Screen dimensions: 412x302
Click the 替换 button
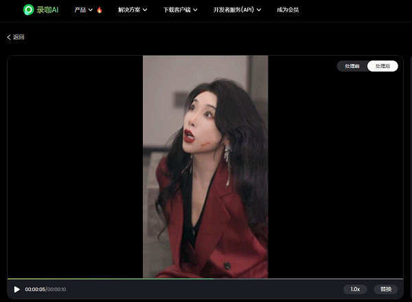click(386, 290)
